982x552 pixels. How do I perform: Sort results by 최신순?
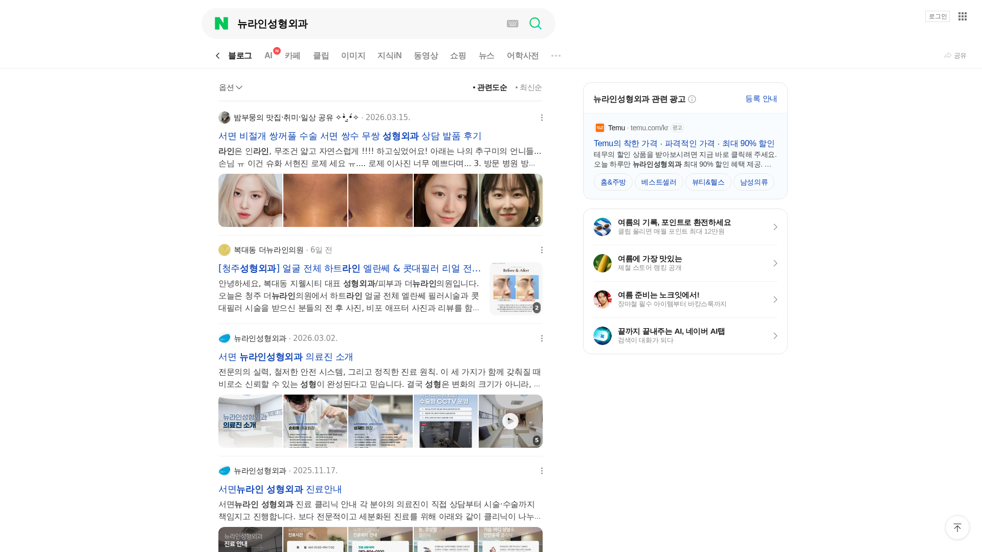tap(528, 88)
